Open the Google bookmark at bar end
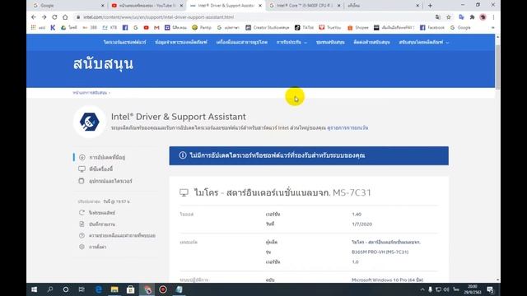The height and width of the screenshot is (296, 527). (x=460, y=27)
